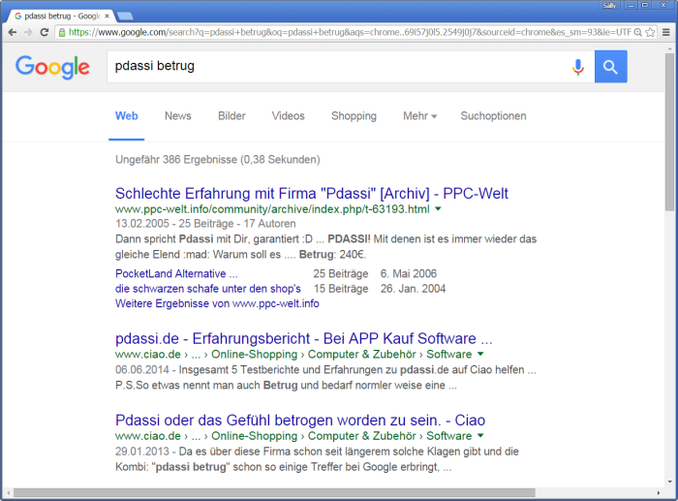This screenshot has width=678, height=501.
Task: Click the browser back arrow
Action: pyautogui.click(x=12, y=32)
